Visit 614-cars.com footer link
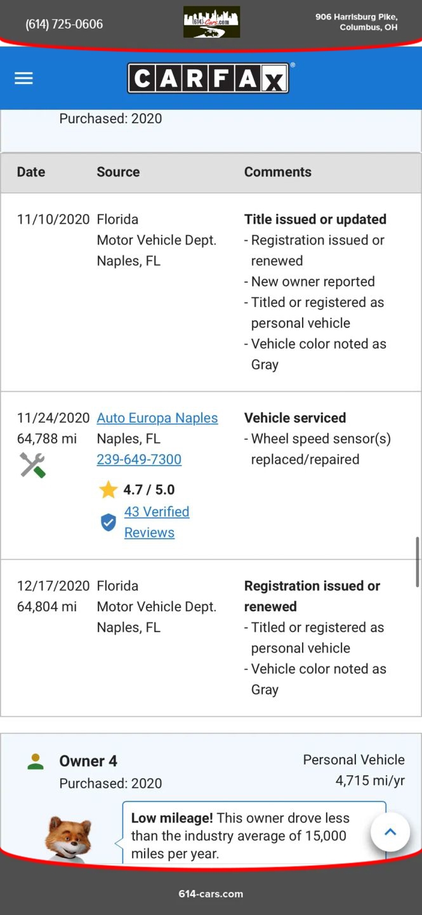This screenshot has height=915, width=422. 211,893
